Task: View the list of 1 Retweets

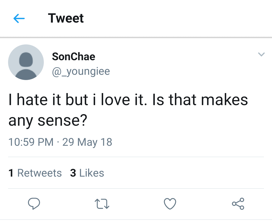Action: [x=35, y=173]
